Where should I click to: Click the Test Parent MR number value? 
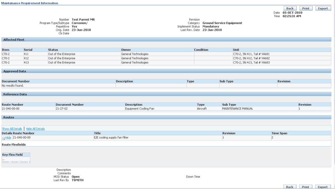point(83,19)
